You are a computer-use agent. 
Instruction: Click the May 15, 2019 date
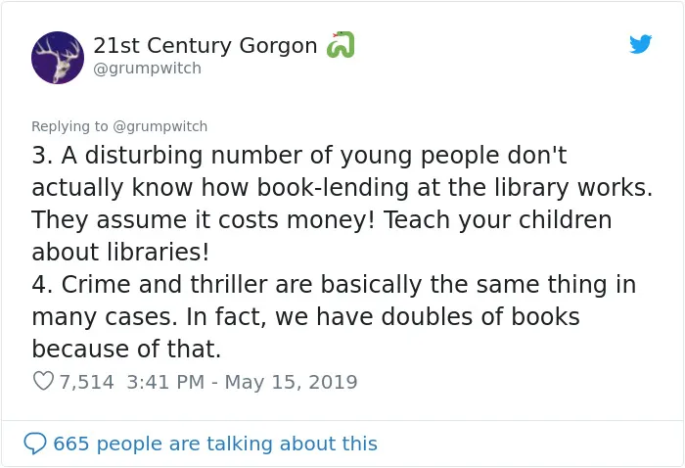pyautogui.click(x=291, y=382)
